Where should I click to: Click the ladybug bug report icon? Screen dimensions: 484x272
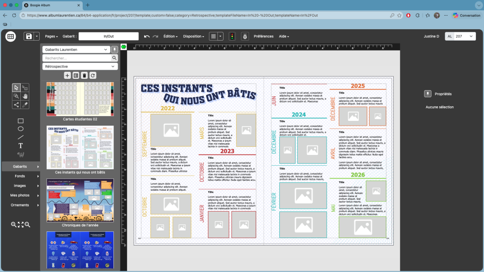pyautogui.click(x=245, y=36)
